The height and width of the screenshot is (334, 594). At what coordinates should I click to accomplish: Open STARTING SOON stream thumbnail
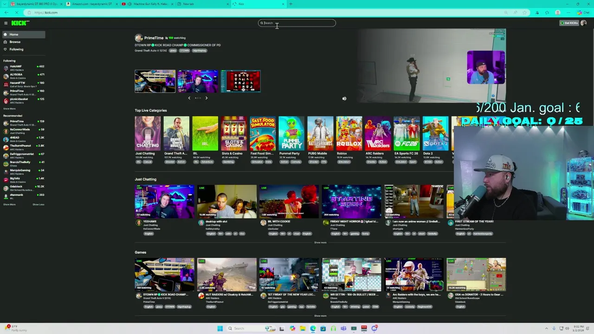(351, 201)
